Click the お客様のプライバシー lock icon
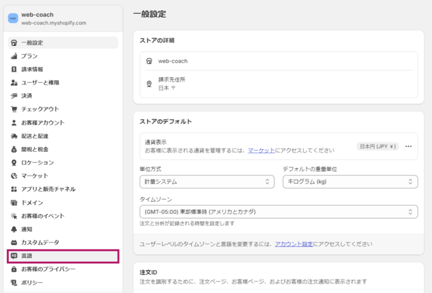This screenshot has width=432, height=293. click(x=13, y=269)
